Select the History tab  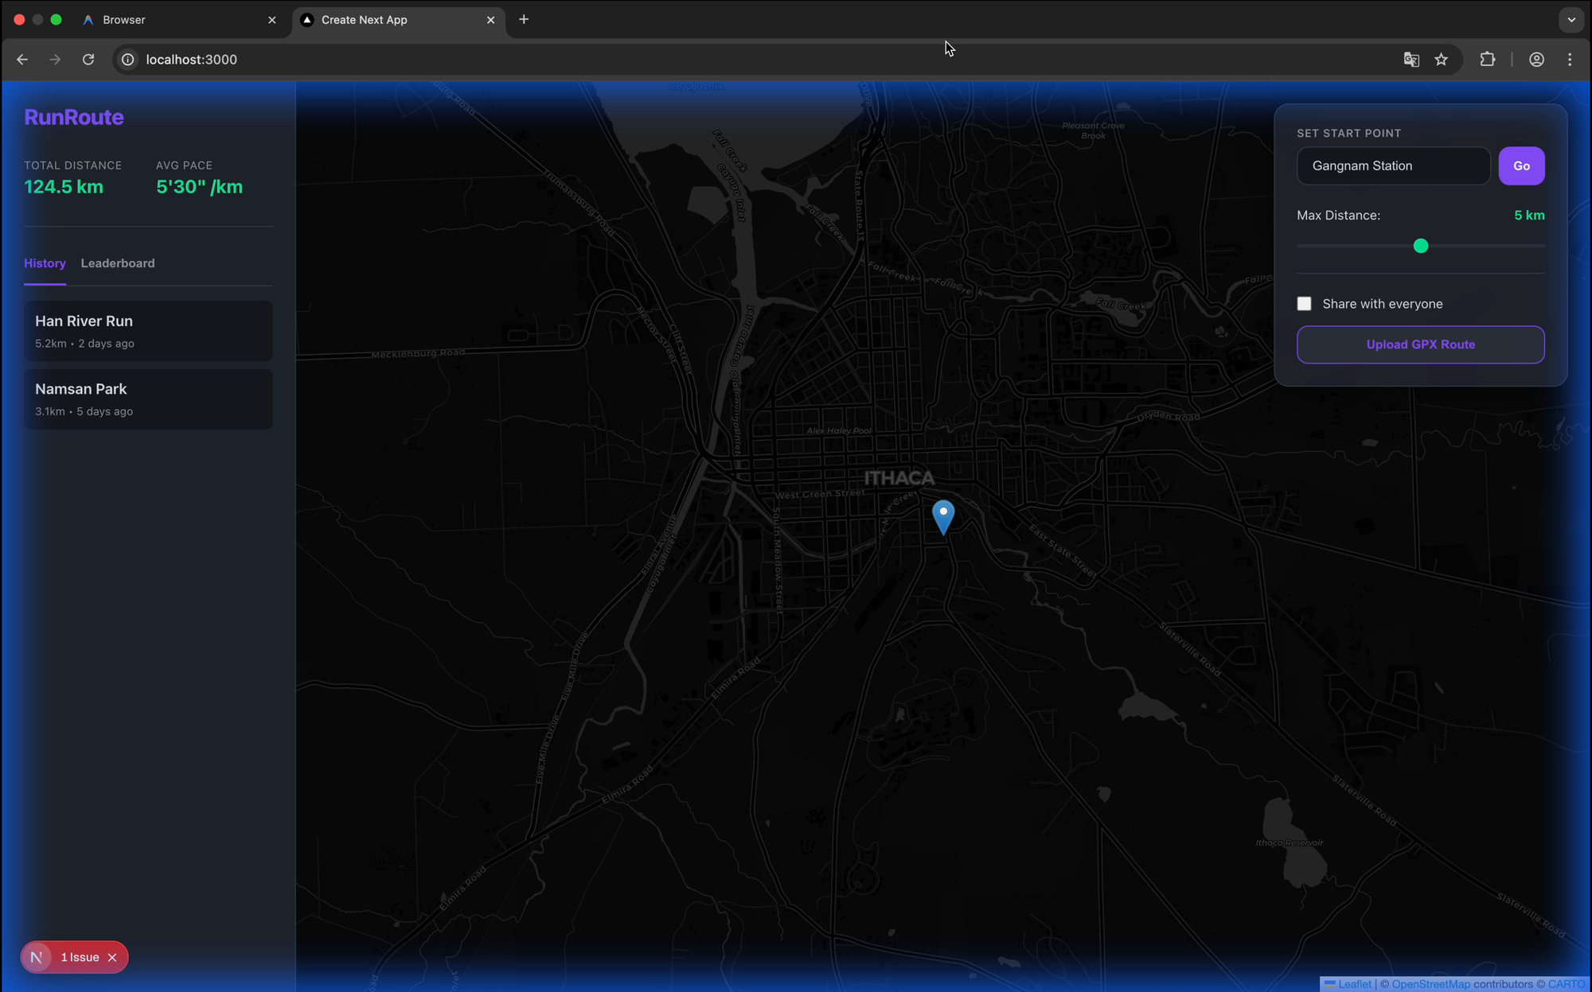45,263
